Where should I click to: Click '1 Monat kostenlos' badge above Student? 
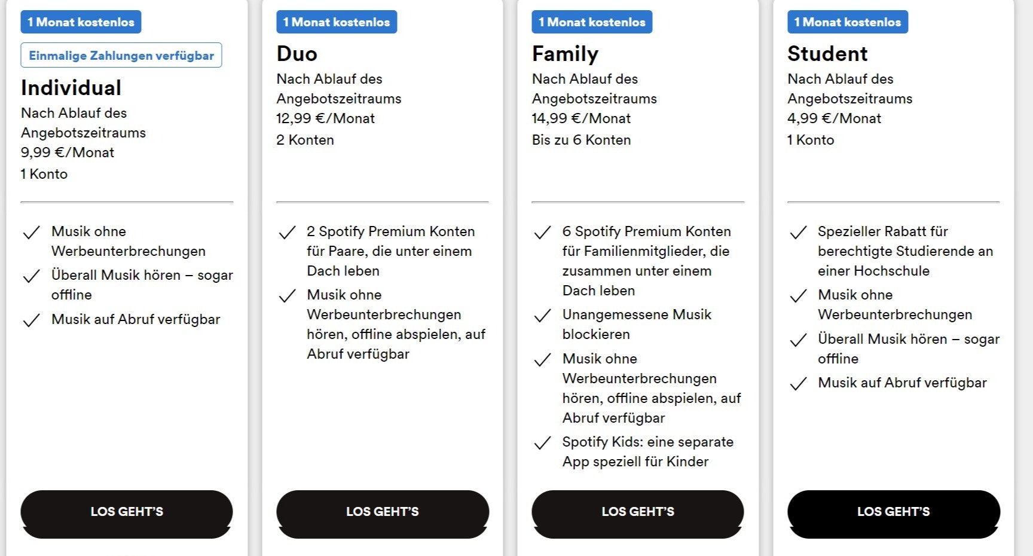coord(848,22)
